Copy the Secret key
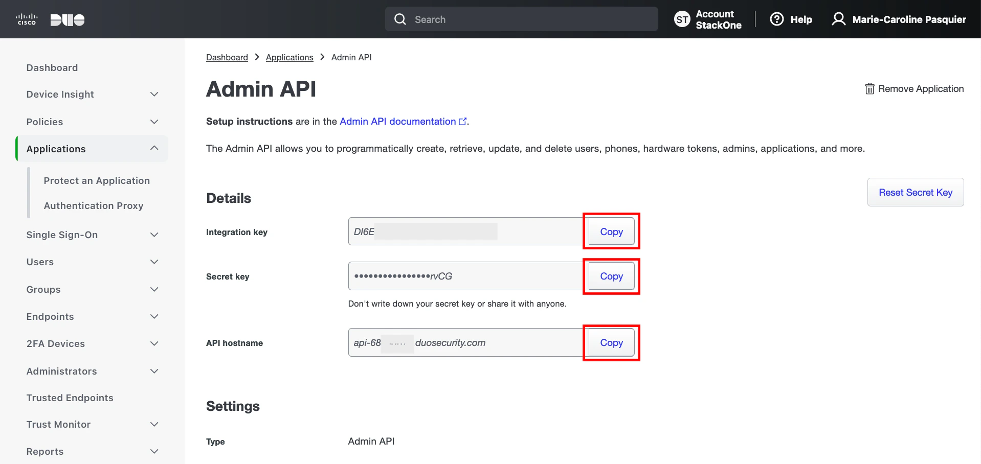Screen dimensions: 981x464 pos(611,276)
